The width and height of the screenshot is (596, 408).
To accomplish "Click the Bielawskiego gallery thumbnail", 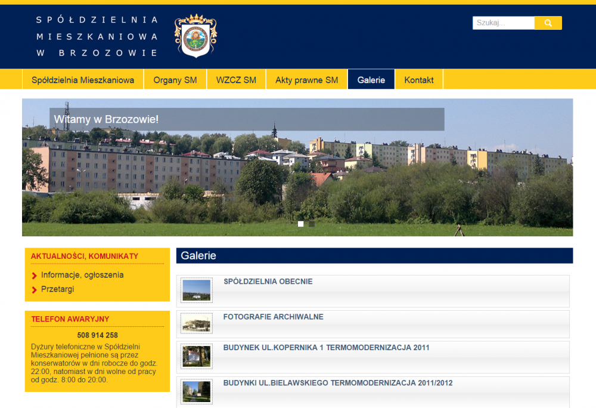I will coord(197,392).
